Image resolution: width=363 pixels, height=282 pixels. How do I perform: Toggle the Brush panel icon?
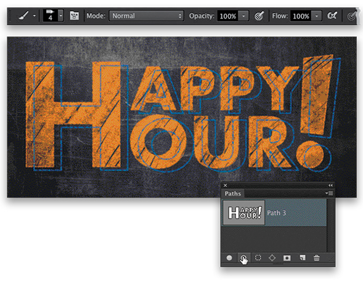pos(74,16)
